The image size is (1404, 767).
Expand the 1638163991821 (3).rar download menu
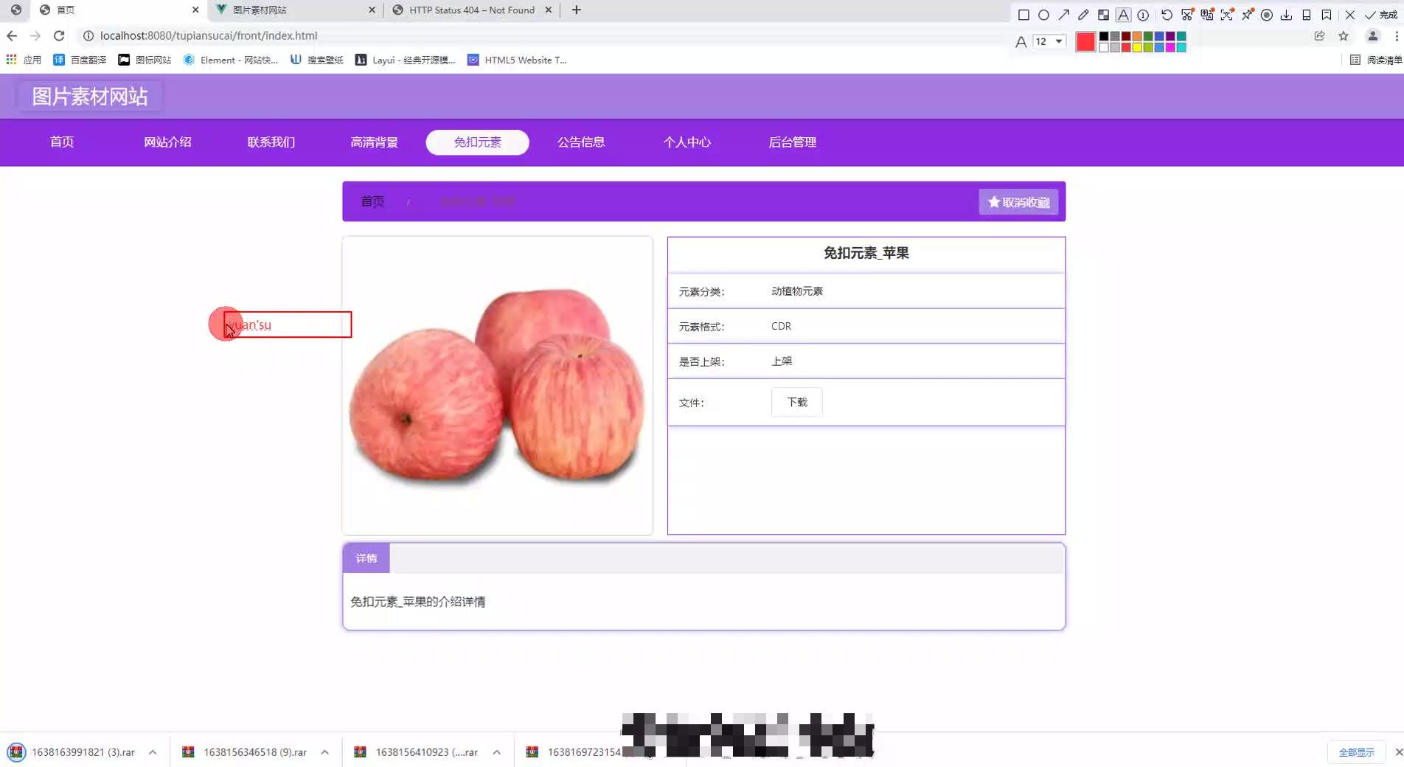[x=153, y=752]
